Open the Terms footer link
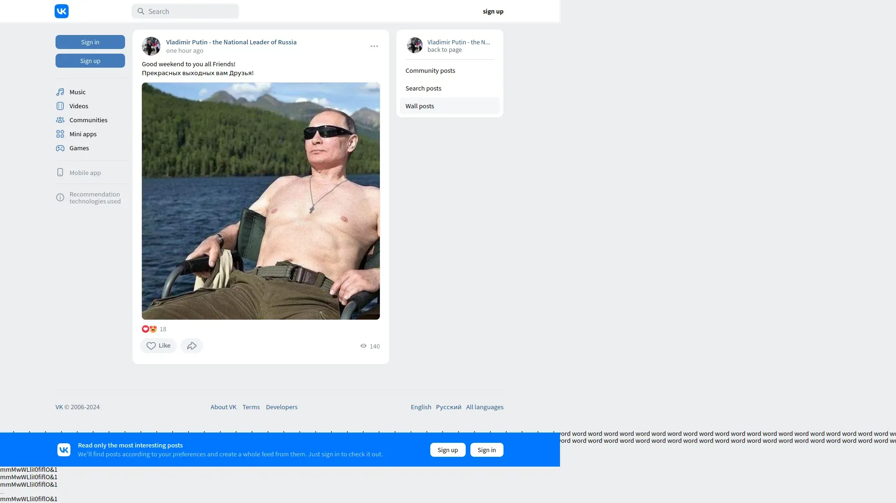 [x=251, y=407]
